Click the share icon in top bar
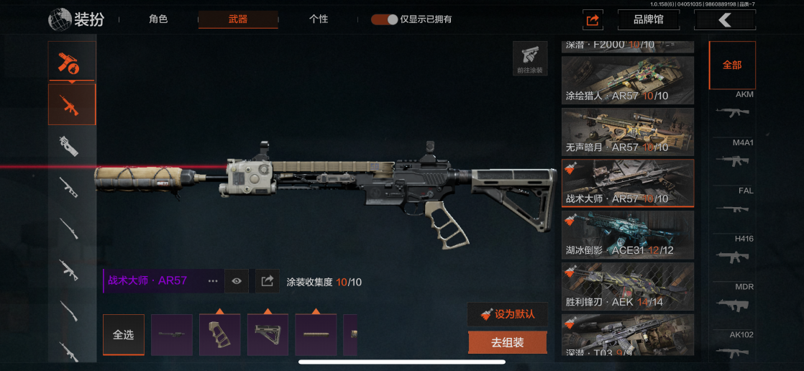Screen dimensions: 804x371 point(593,20)
